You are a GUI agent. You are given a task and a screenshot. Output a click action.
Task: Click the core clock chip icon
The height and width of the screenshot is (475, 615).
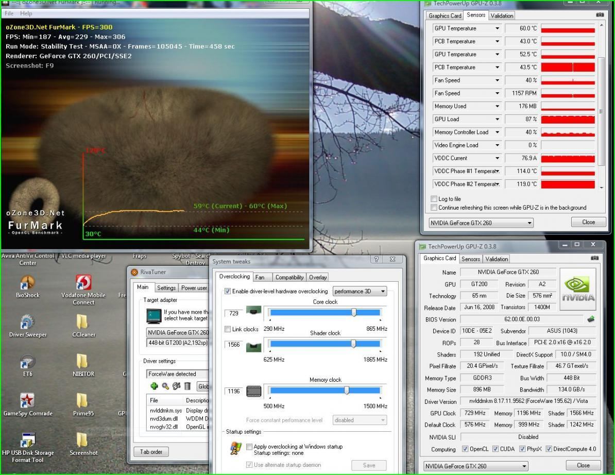(254, 312)
